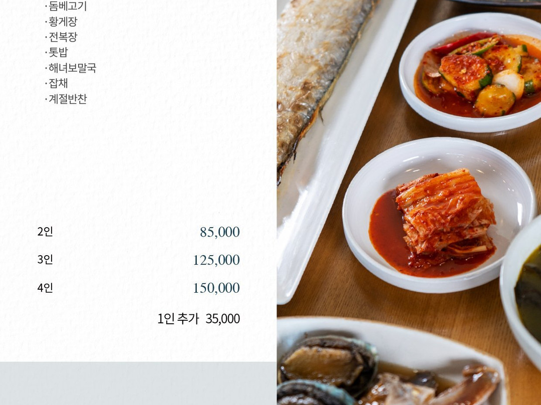Select the 잡채 menu item
541x405 pixels.
58,83
